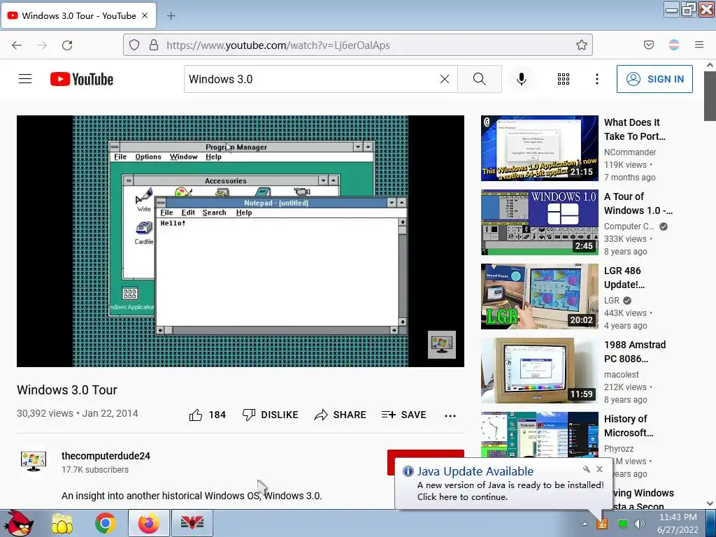
Task: Visit the NCommander channel name
Action: click(630, 152)
